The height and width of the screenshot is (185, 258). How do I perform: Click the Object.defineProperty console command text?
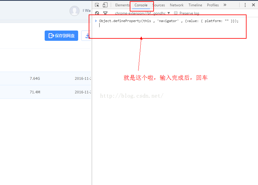pyautogui.click(x=169, y=21)
